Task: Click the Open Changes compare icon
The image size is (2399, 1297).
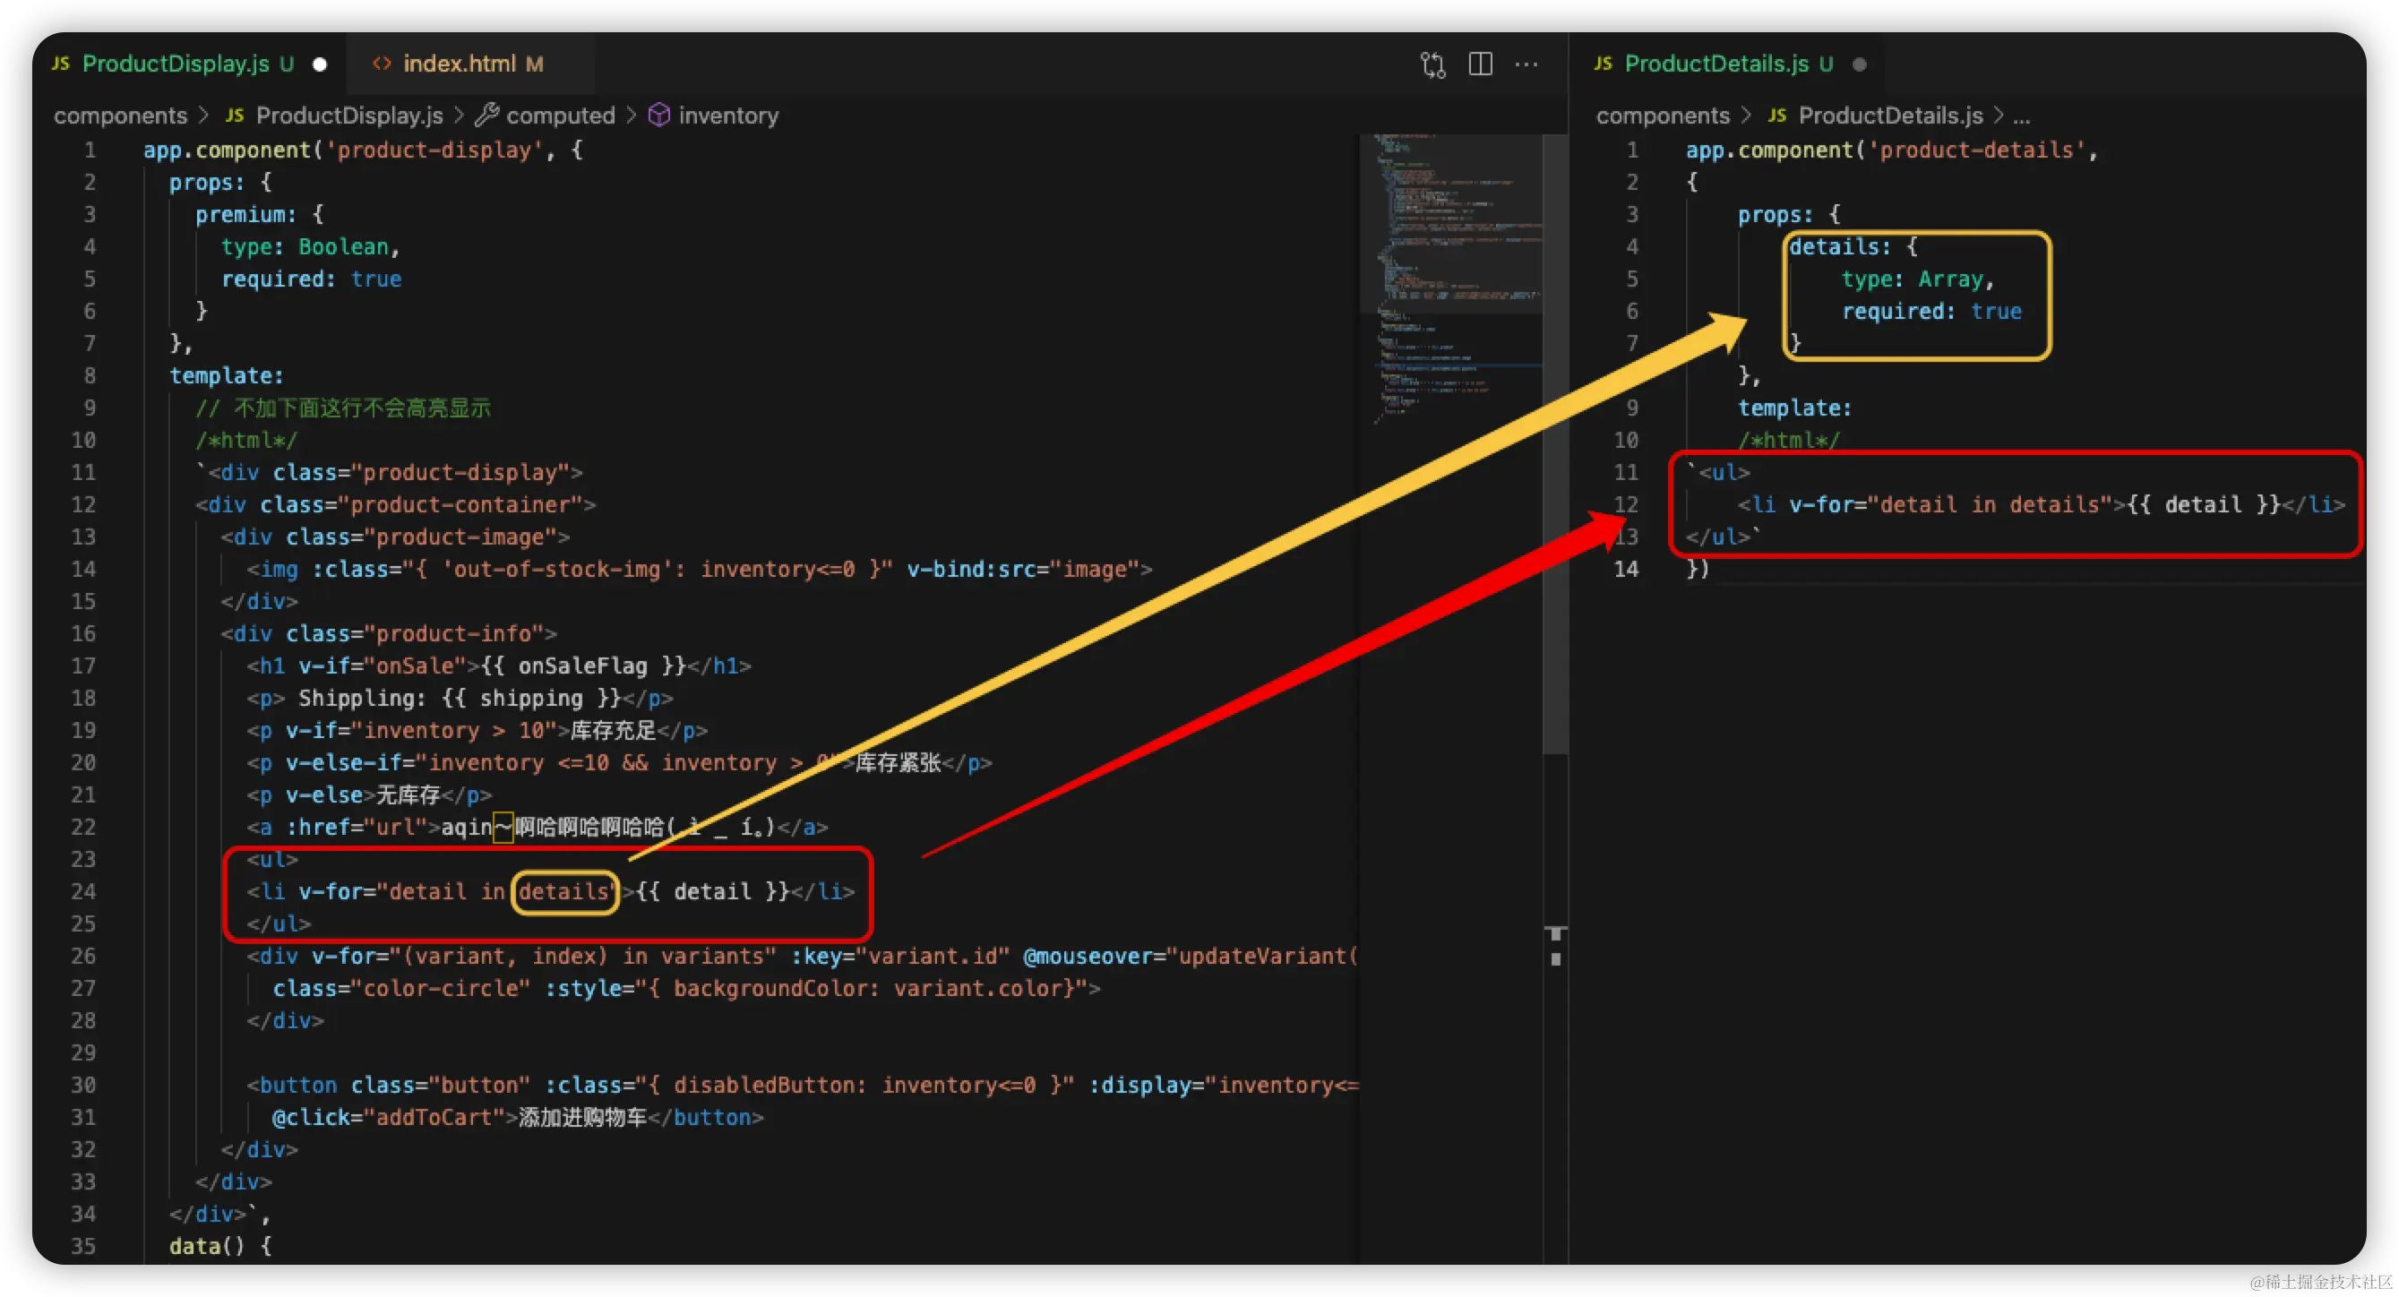Action: tap(1432, 64)
